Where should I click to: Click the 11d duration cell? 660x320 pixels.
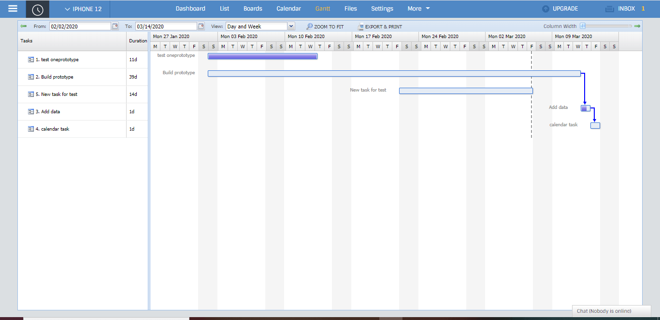point(137,60)
